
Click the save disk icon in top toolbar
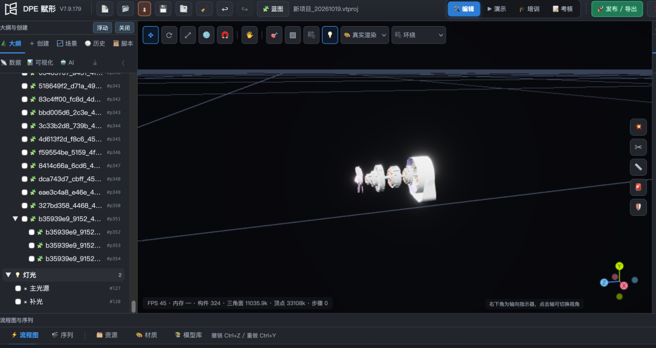pyautogui.click(x=163, y=8)
